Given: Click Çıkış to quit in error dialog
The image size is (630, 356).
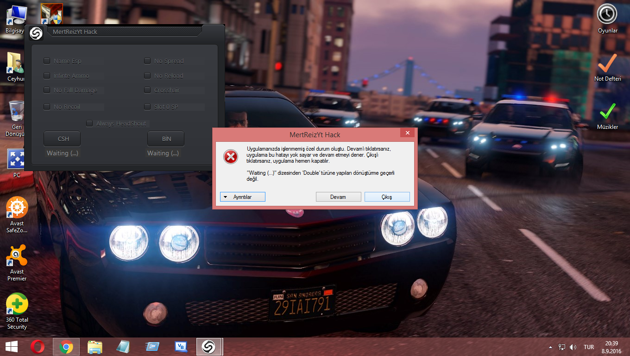Looking at the screenshot, I should [x=387, y=197].
